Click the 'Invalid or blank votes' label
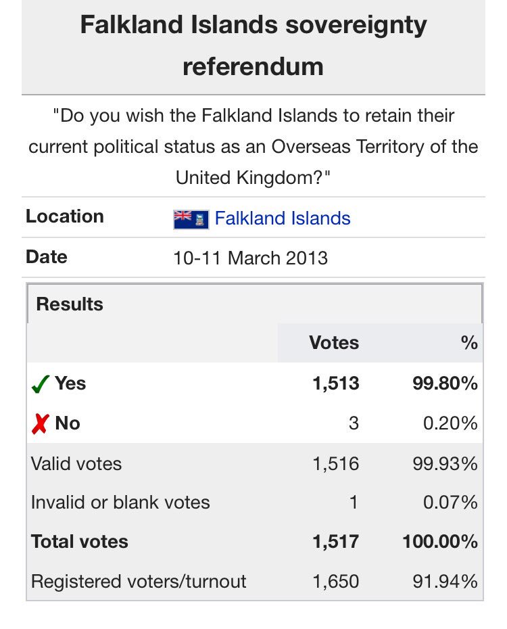This screenshot has height=629, width=507. pyautogui.click(x=120, y=503)
